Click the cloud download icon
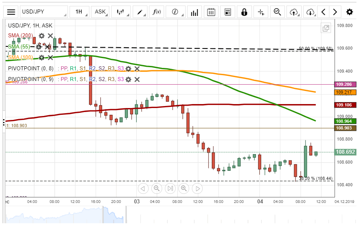 [x=310, y=12]
